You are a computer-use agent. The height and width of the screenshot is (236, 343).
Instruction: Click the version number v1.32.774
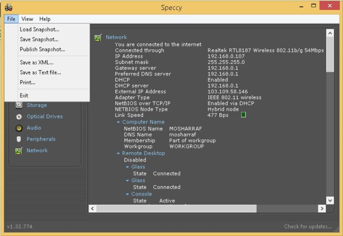(x=20, y=227)
